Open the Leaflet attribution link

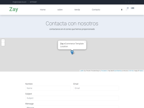82,71
